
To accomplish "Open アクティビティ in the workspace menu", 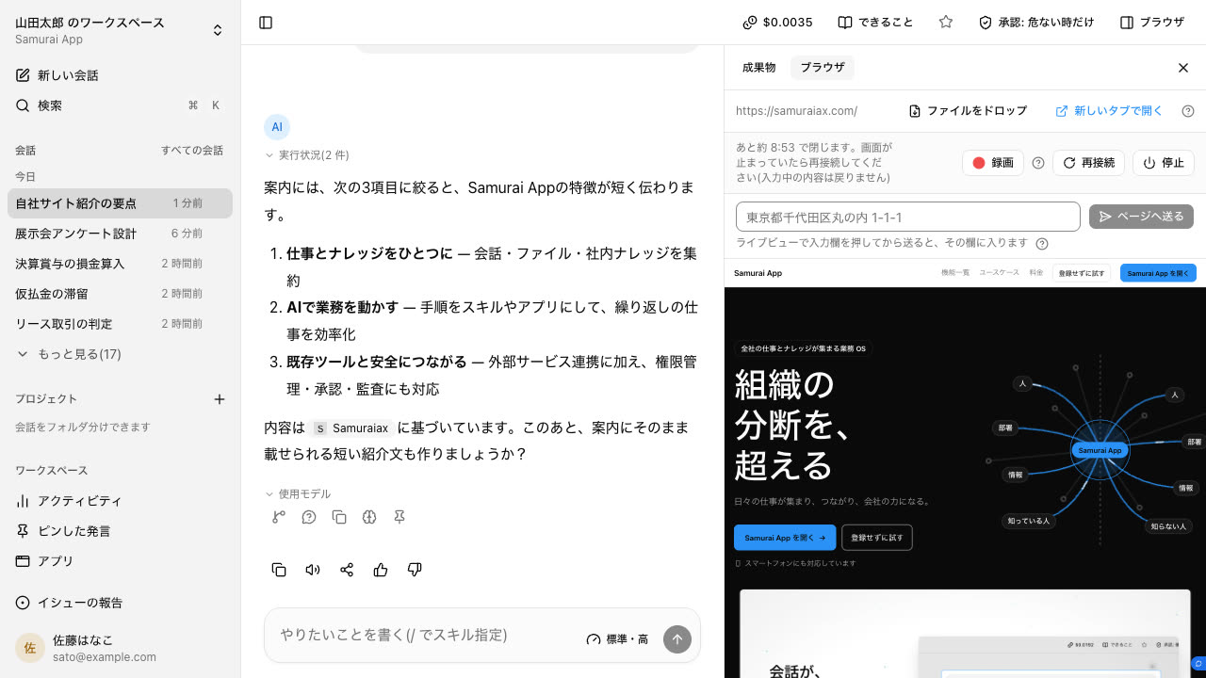I will click(120, 501).
